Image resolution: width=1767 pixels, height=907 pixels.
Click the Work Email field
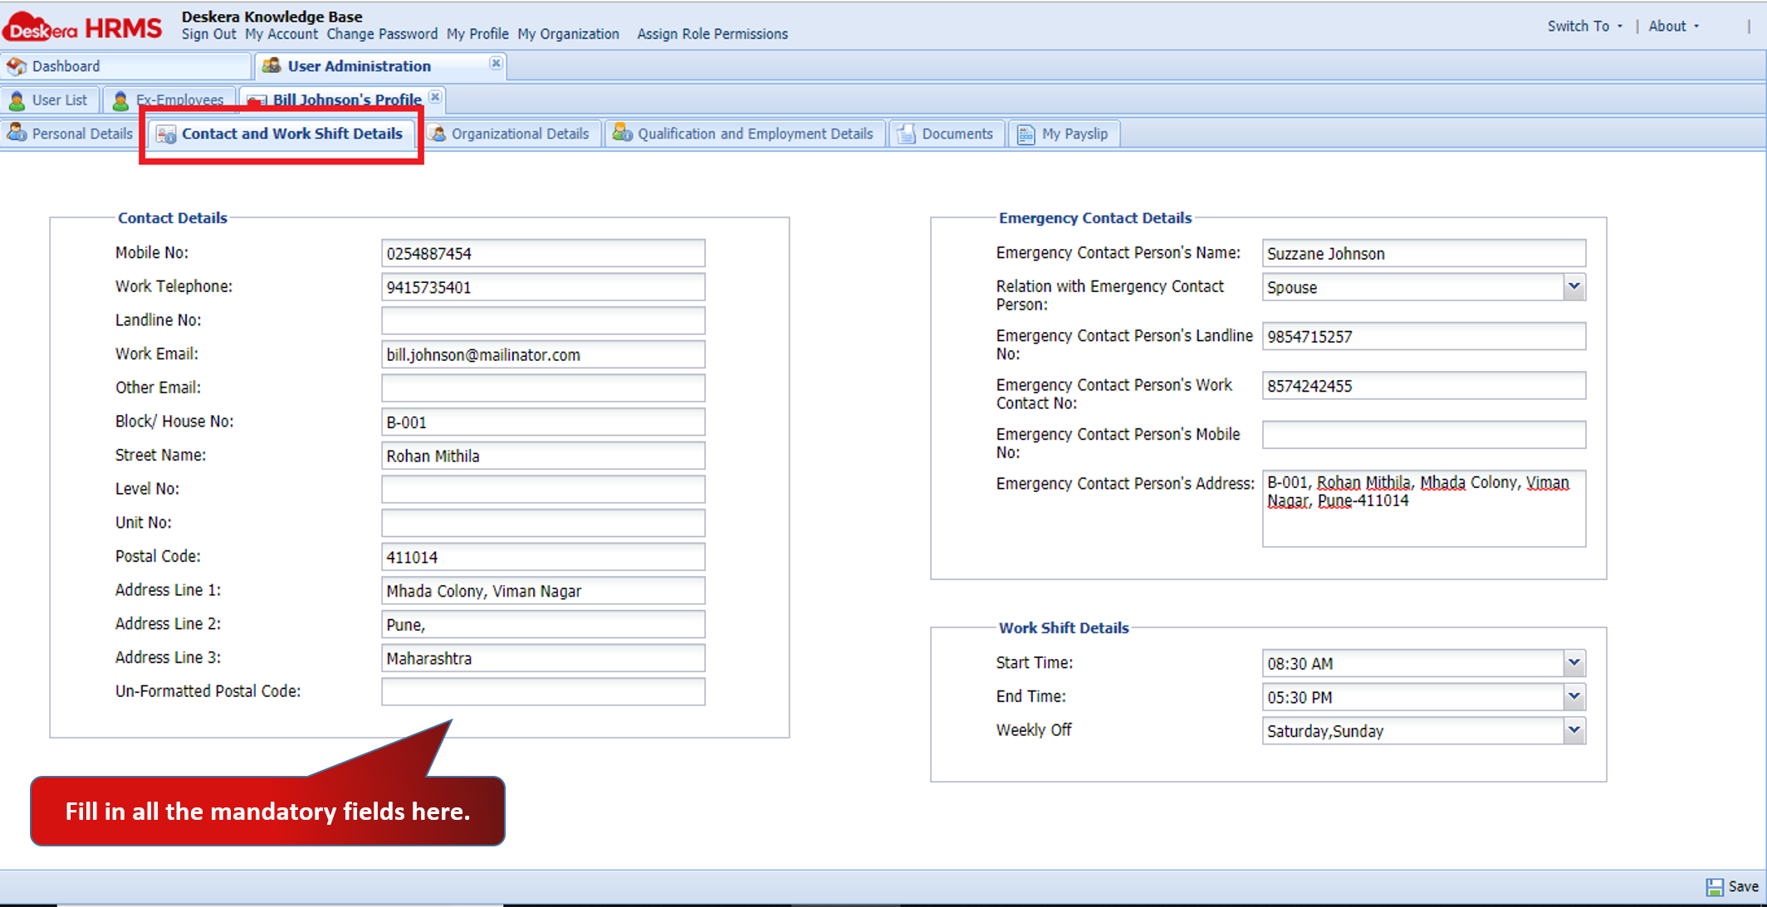pyautogui.click(x=543, y=354)
